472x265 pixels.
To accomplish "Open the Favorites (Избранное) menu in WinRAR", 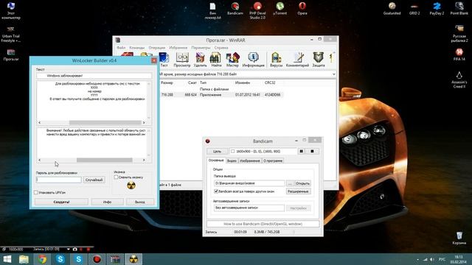I will 178,47.
